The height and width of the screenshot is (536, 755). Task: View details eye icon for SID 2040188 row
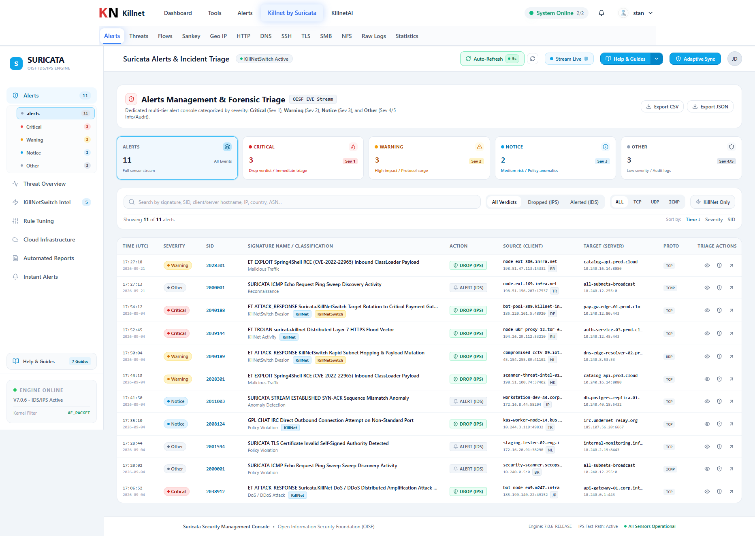tap(707, 310)
